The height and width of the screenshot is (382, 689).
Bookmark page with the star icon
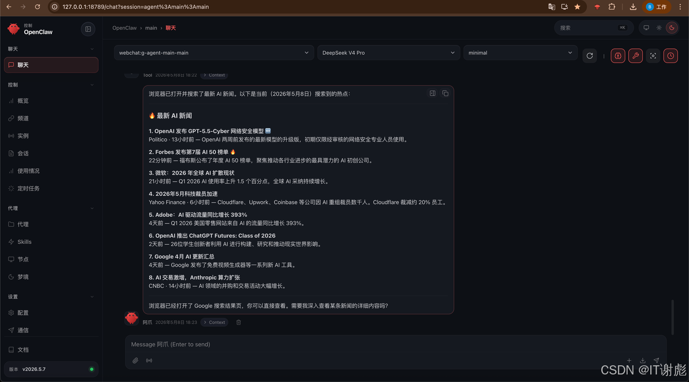point(578,7)
